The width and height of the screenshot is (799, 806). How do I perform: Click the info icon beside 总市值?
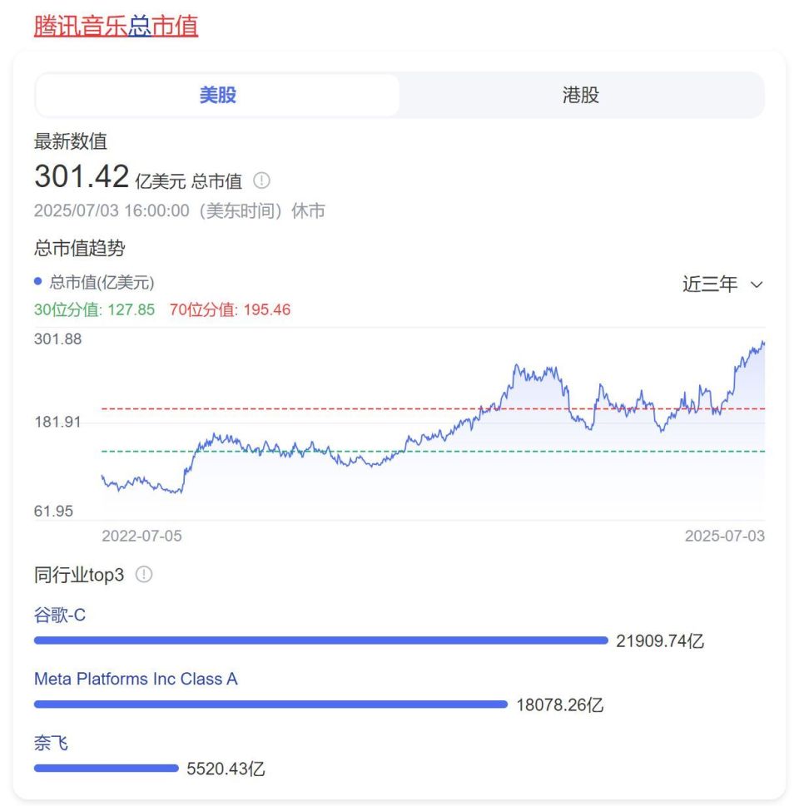(262, 180)
